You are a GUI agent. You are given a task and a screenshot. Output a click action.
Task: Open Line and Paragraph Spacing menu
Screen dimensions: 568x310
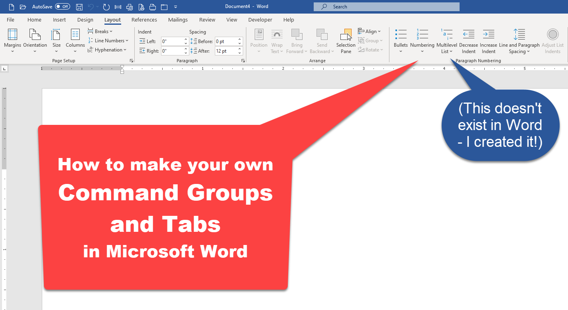click(x=519, y=41)
